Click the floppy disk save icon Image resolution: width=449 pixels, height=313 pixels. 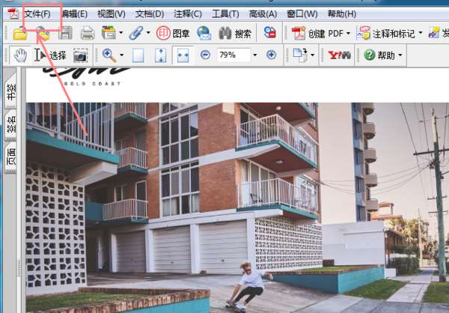(65, 33)
